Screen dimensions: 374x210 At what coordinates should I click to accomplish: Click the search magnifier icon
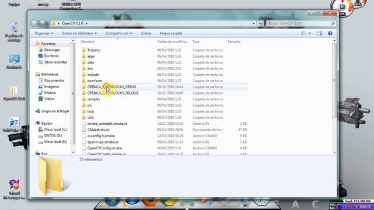click(x=333, y=23)
